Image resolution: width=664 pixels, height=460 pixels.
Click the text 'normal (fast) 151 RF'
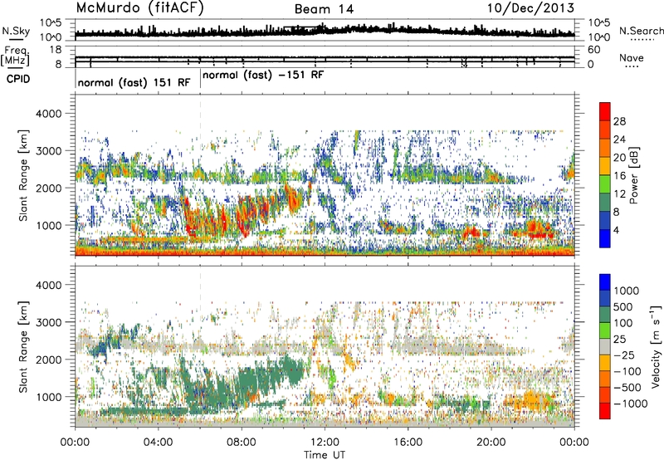click(x=134, y=82)
